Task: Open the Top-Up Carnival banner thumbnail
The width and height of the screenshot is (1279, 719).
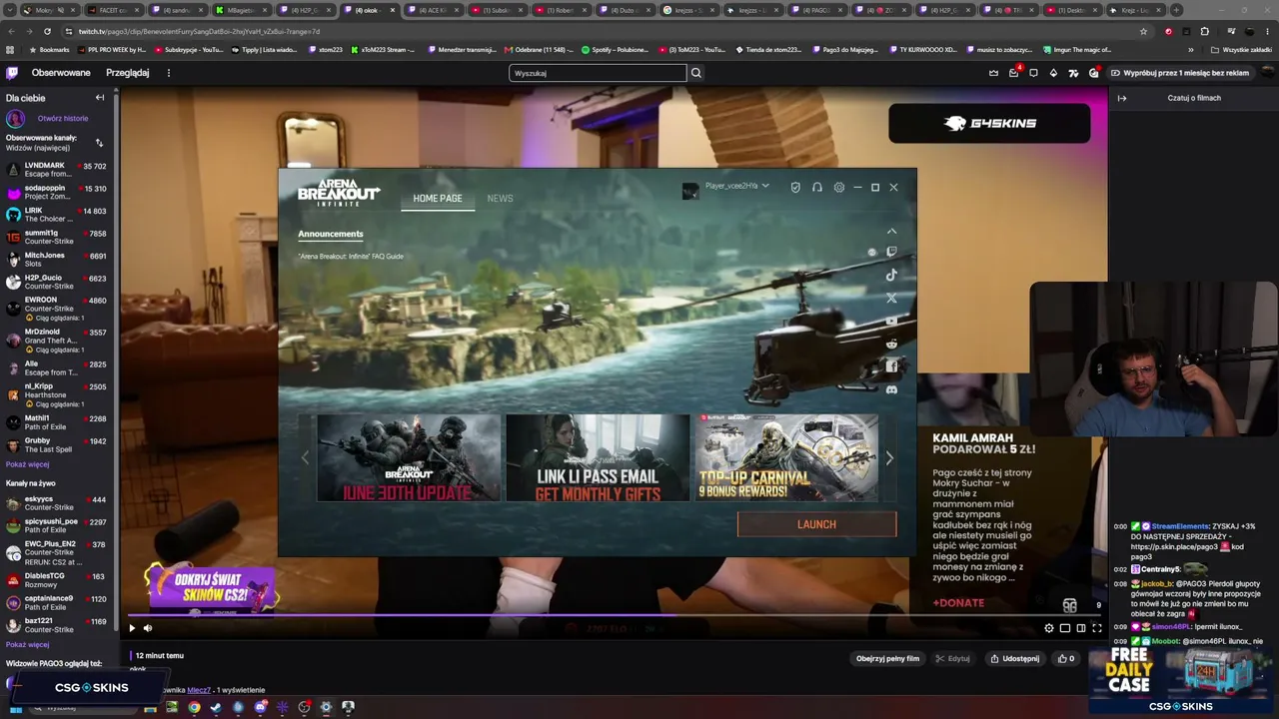Action: (787, 458)
